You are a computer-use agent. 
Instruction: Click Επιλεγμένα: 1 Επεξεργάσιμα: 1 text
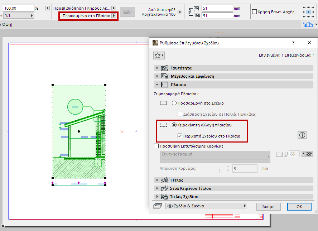tap(287, 55)
